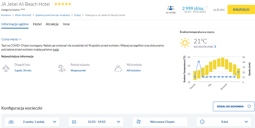Screen dimensions: 255x128
Task: Click the per-person group icon above 'za osobę'
Action: (171, 8)
